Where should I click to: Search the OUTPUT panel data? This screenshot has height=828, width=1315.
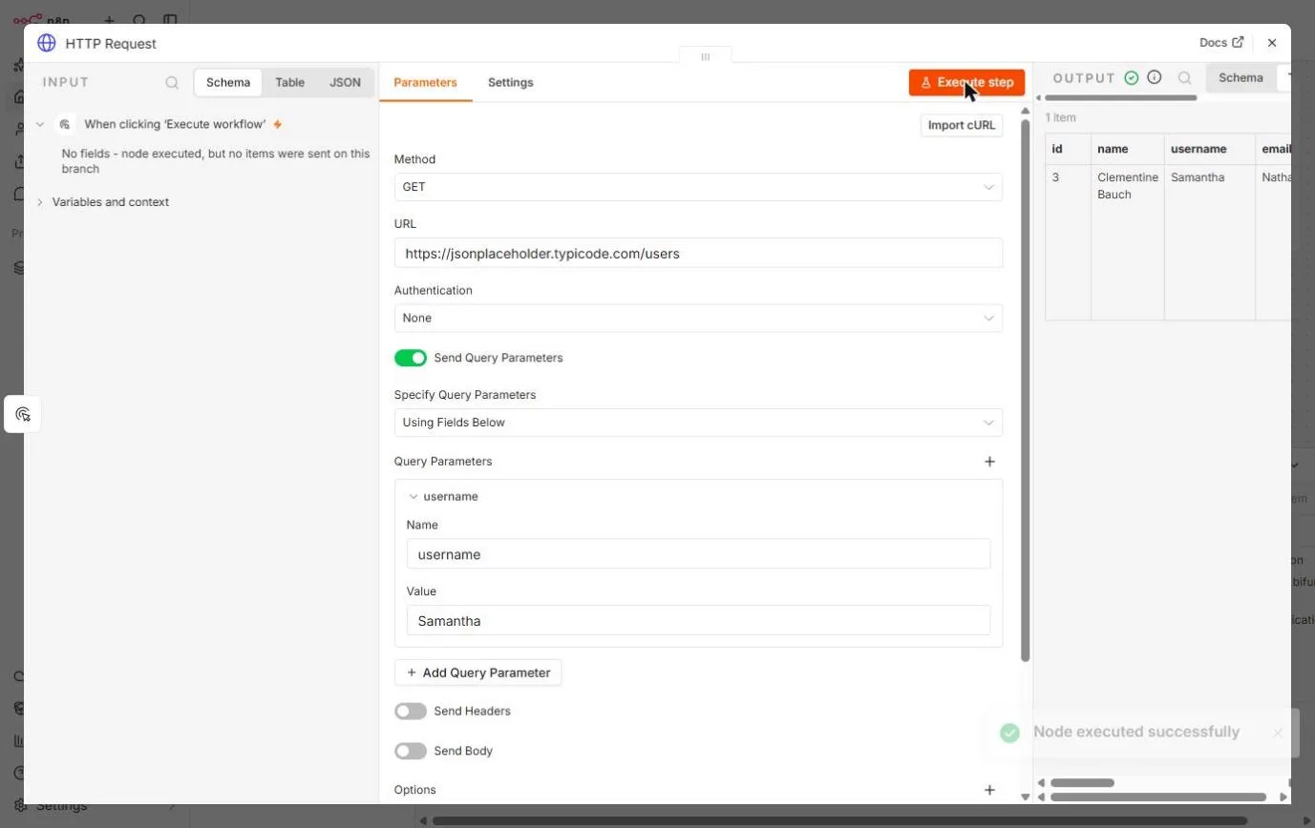[x=1185, y=78]
